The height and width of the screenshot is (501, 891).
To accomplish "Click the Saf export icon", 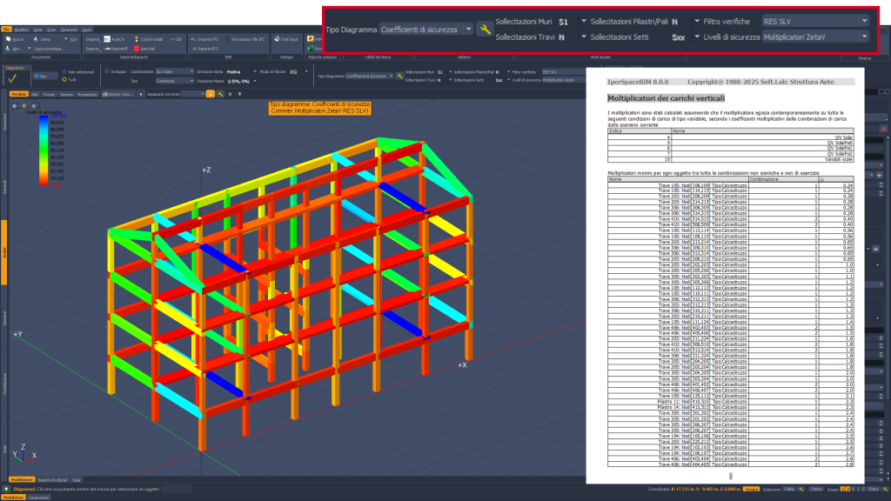I will (172, 39).
